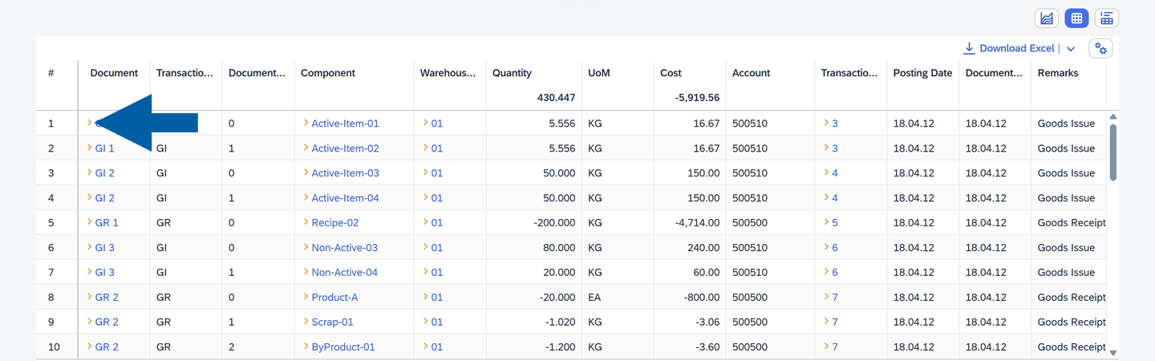The height and width of the screenshot is (361, 1155).
Task: Open table settings gear icon
Action: click(x=1100, y=49)
